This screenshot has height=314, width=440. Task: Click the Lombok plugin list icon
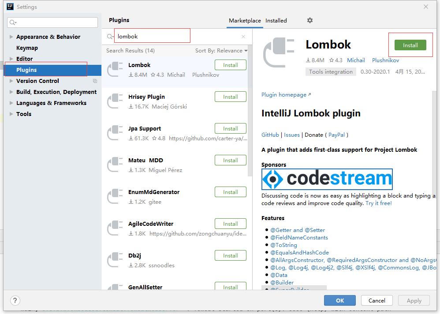click(115, 69)
